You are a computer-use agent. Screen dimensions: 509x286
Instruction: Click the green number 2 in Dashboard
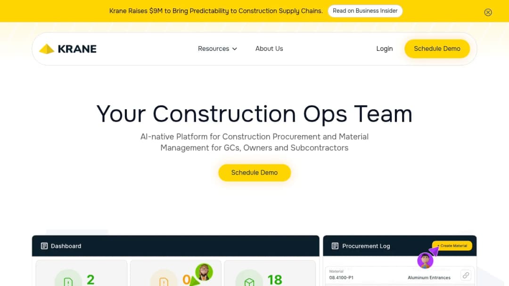(90, 280)
